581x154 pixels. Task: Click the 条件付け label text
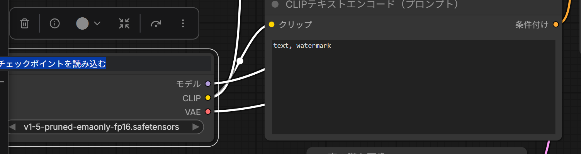coord(532,25)
